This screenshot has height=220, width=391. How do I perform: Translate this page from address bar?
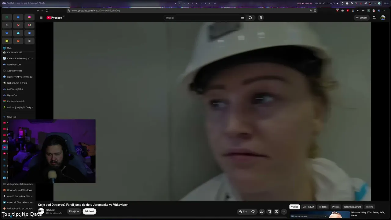[311, 10]
